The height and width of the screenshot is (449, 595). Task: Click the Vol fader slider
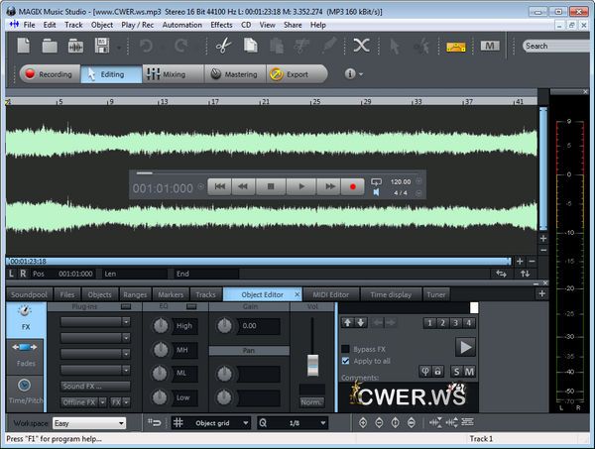pyautogui.click(x=313, y=365)
